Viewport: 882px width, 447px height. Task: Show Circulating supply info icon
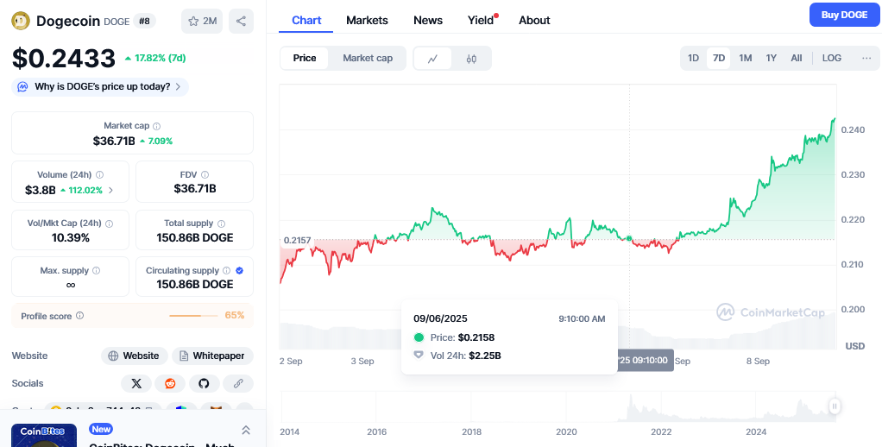point(226,270)
